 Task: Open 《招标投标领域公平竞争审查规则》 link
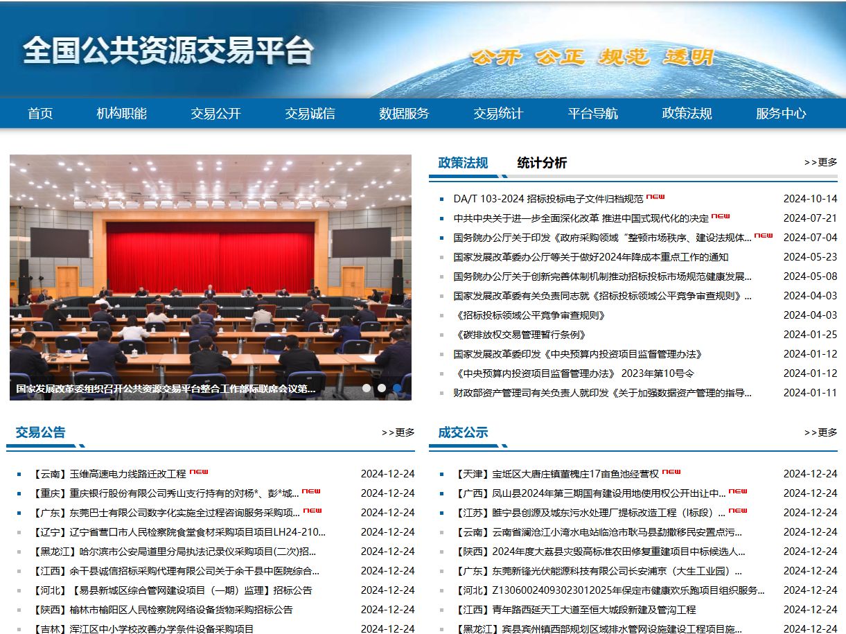point(530,315)
